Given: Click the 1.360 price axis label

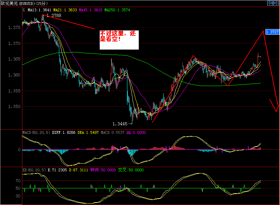Looking at the screenshot, I should coord(14,75).
